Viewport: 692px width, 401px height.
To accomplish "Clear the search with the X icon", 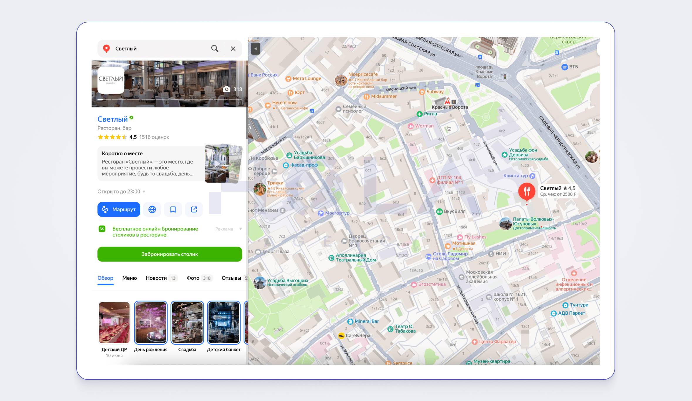I will [x=233, y=49].
